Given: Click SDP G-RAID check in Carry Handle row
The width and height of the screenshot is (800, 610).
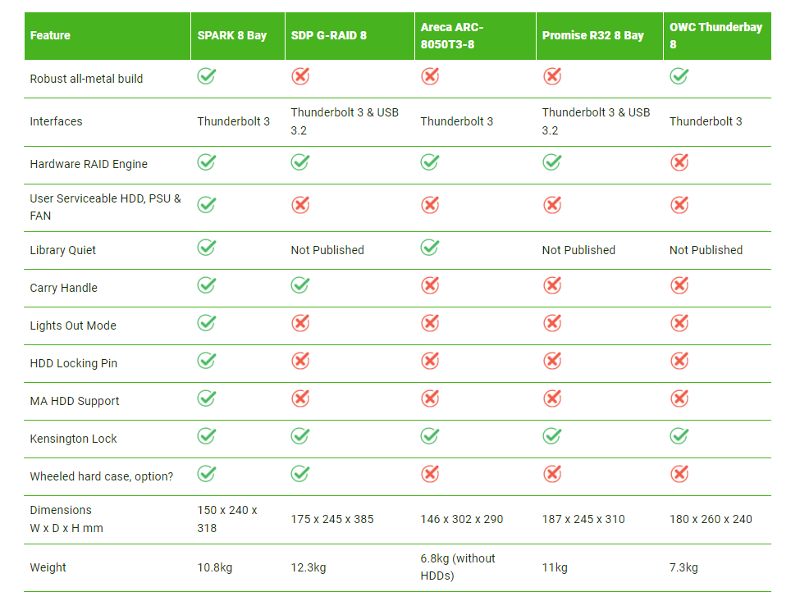Looking at the screenshot, I should click(300, 285).
